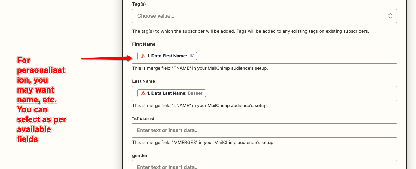Open the Tag(s) Choose value dropdown
Screen dimensions: 416x169
click(260, 16)
